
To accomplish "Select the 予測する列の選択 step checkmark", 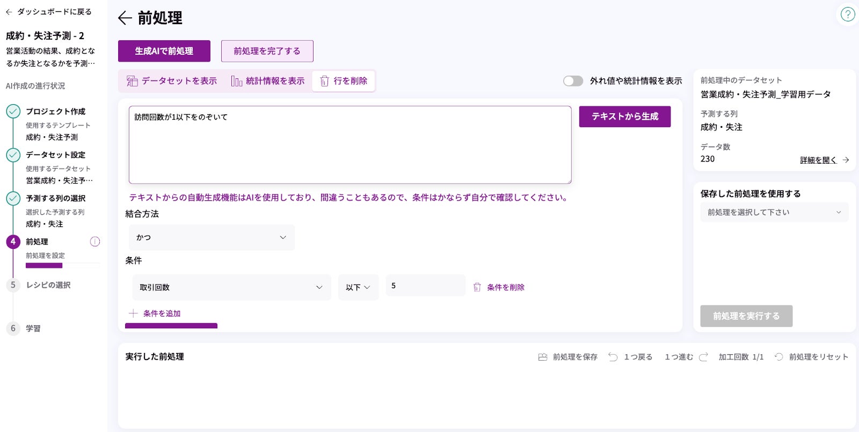I will [x=13, y=198].
